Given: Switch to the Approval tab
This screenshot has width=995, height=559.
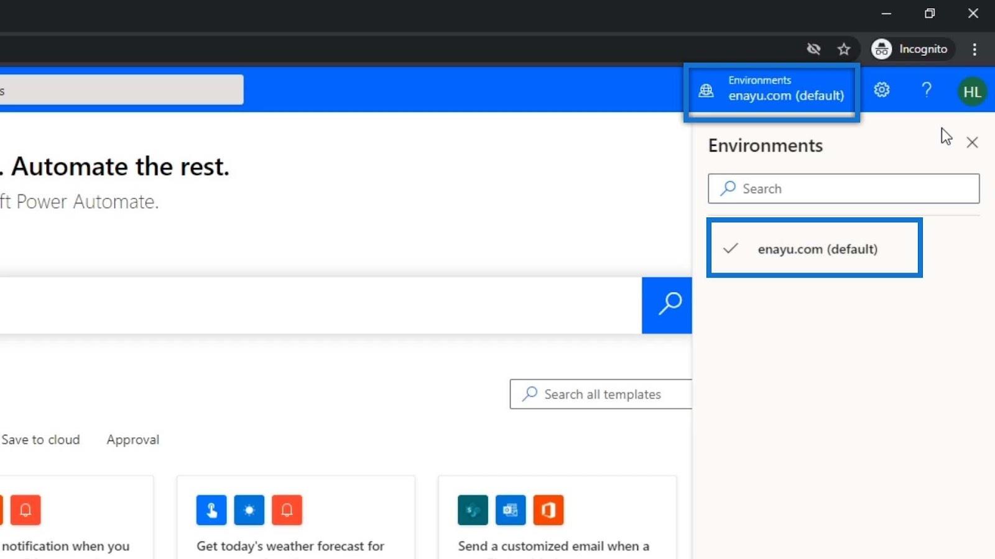Looking at the screenshot, I should [133, 440].
